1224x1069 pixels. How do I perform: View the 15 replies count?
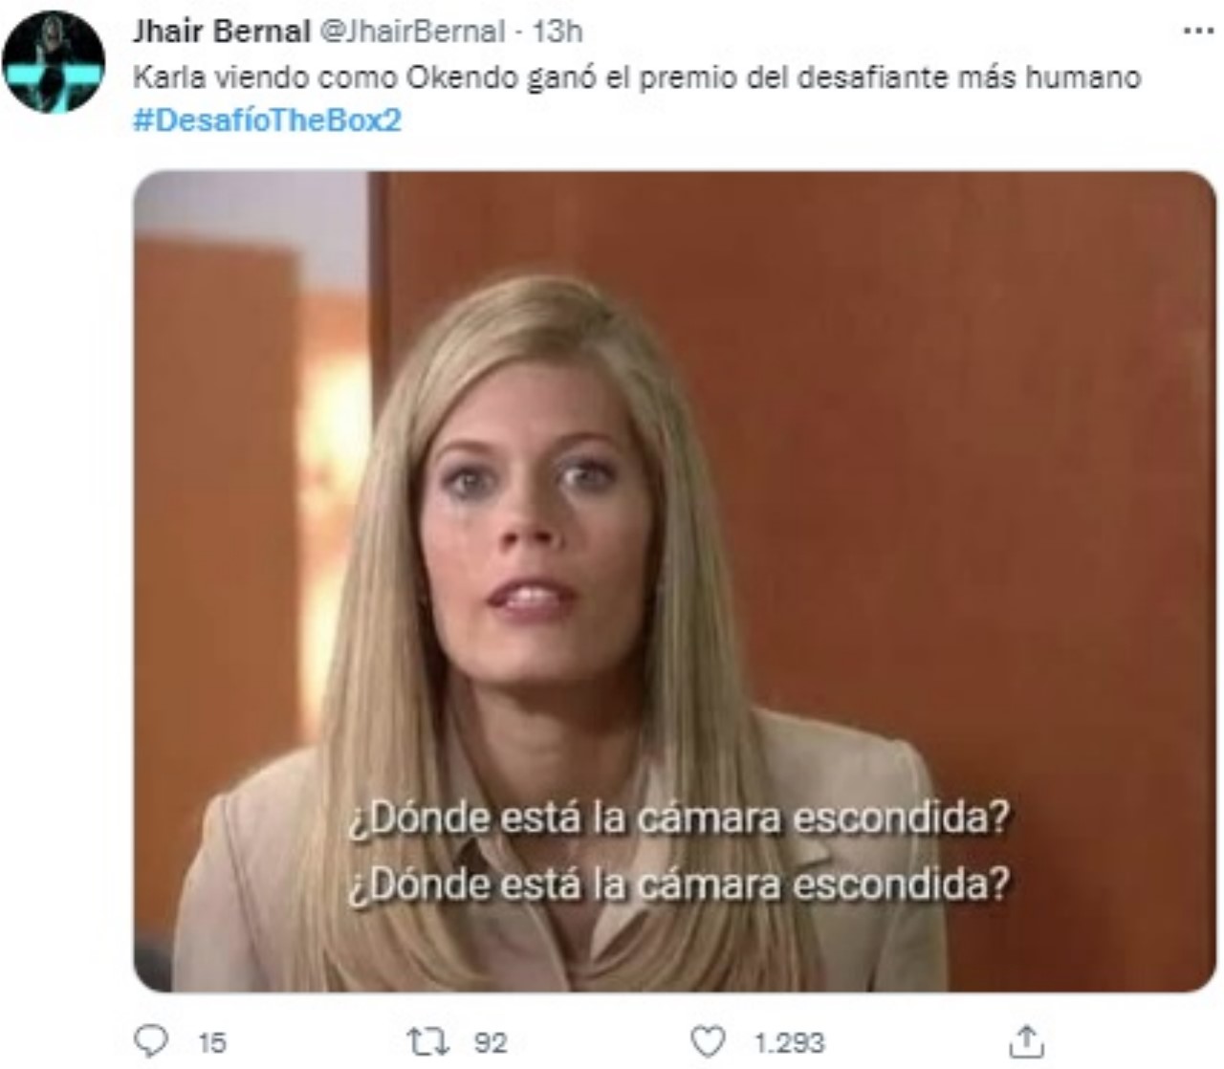point(211,1042)
